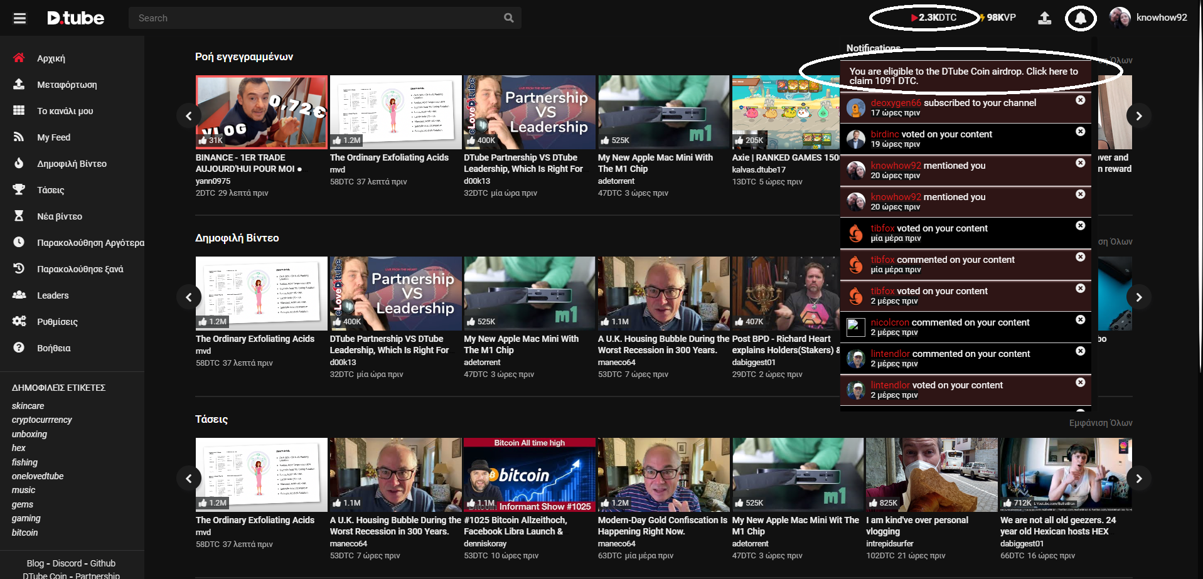Click the home icon beside Αρχική
The width and height of the screenshot is (1203, 579).
coord(19,58)
